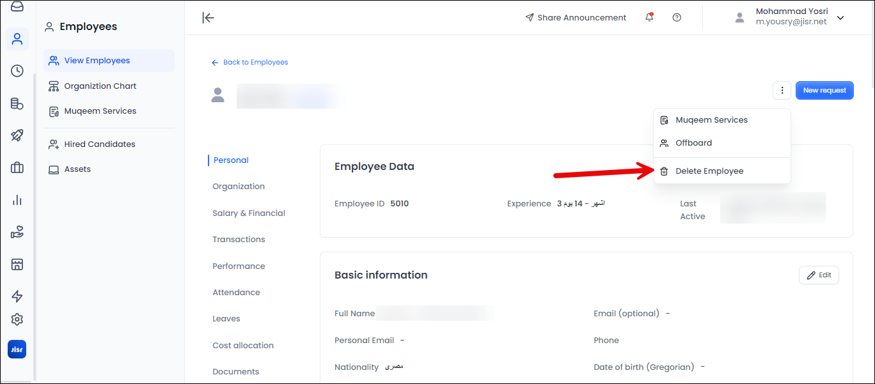The image size is (875, 384).
Task: View analytics via the bar chart icon
Action: pyautogui.click(x=17, y=199)
